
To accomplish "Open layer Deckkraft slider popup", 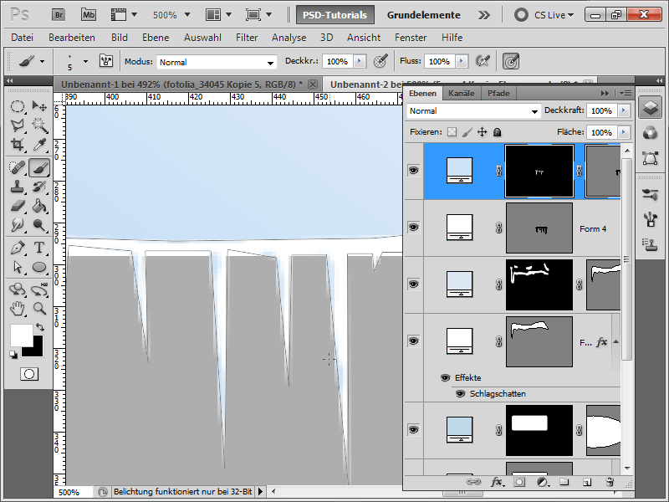I will 624,110.
